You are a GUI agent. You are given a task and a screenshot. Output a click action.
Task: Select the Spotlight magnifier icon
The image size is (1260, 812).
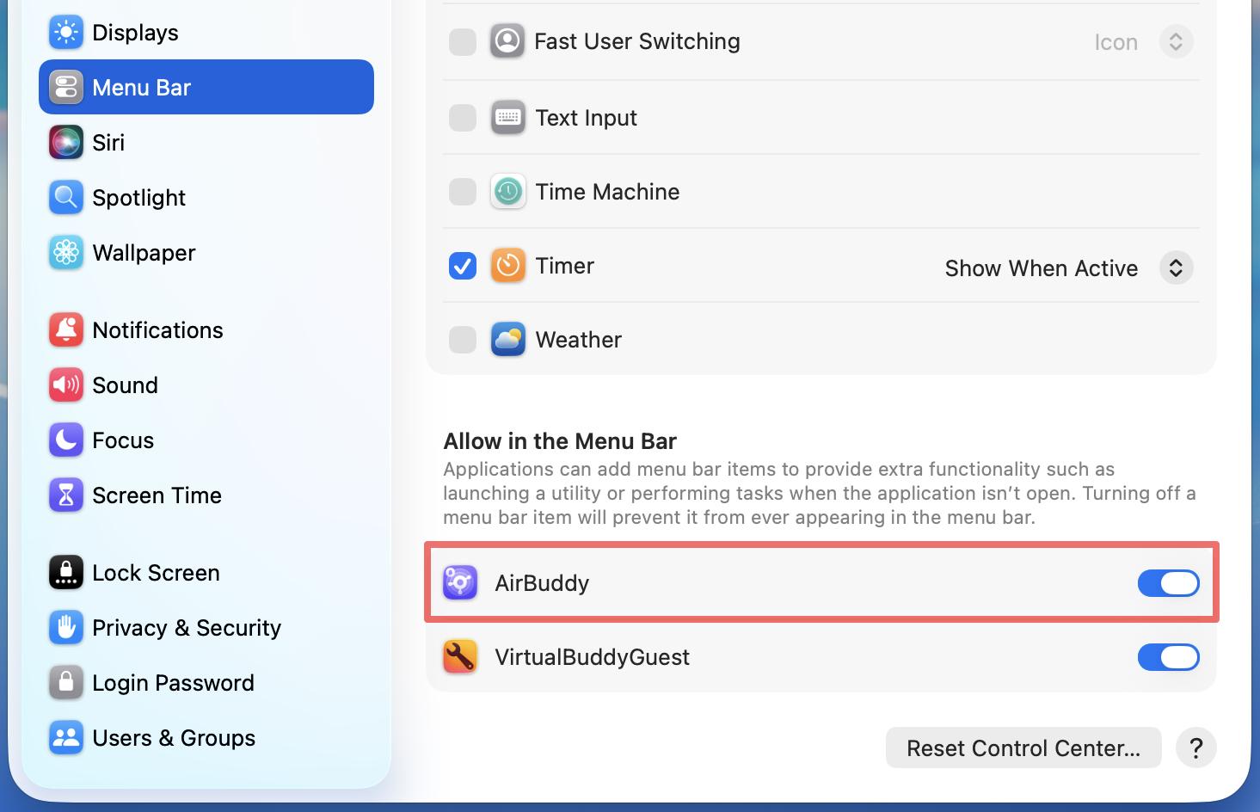point(66,198)
